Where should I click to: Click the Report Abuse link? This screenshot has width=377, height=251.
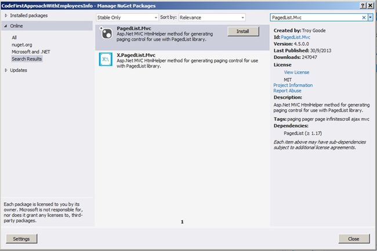coord(287,91)
